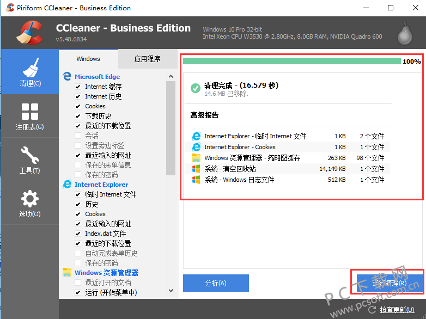This screenshot has width=426, height=319.
Task: Click the 98 个文件 count value
Action: pos(370,158)
